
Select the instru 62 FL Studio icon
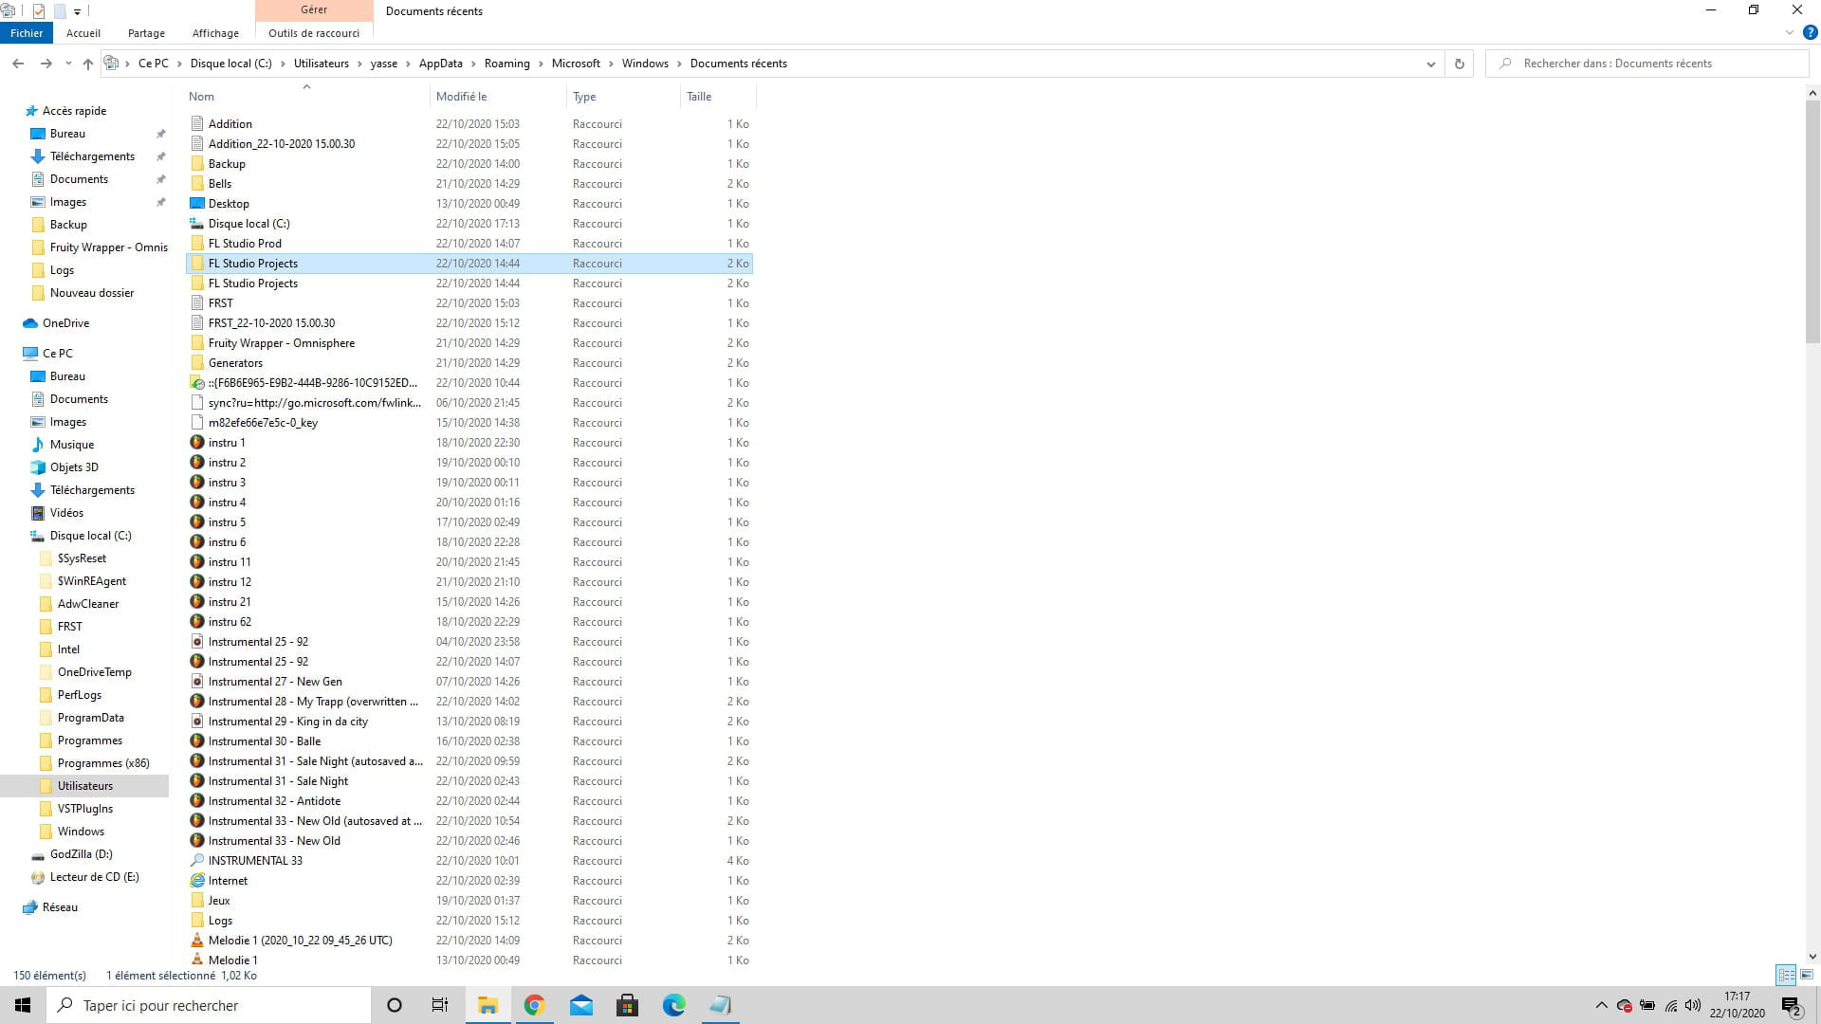[197, 622]
